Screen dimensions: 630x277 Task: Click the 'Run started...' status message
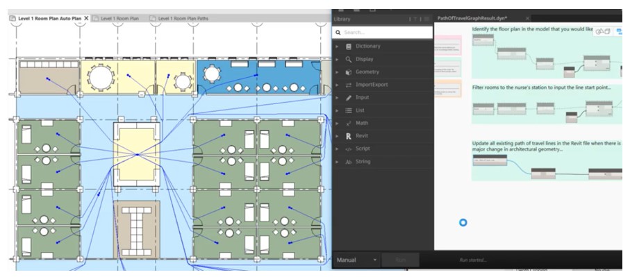pos(473,260)
